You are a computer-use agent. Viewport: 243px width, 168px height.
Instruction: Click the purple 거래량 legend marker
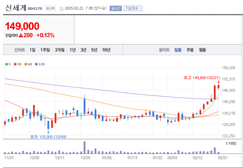(x=227, y=143)
